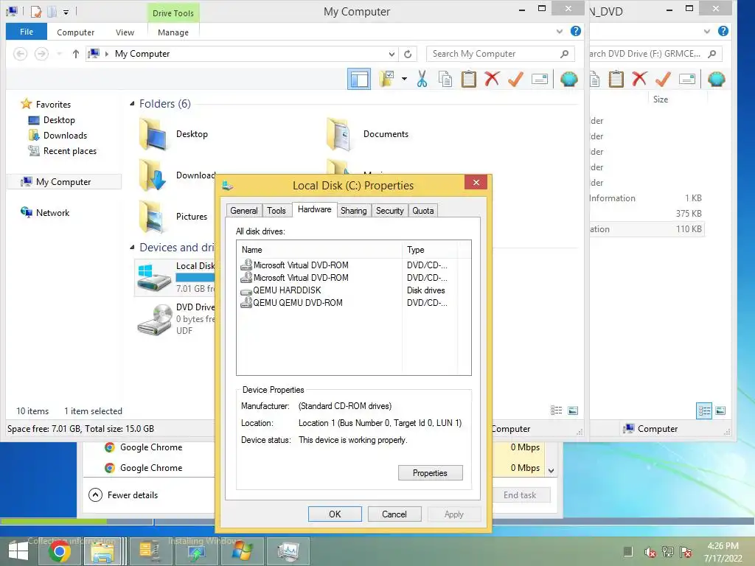The width and height of the screenshot is (755, 566).
Task: Click the orange checkmark Properties icon in My Computer
Action: pyautogui.click(x=515, y=79)
